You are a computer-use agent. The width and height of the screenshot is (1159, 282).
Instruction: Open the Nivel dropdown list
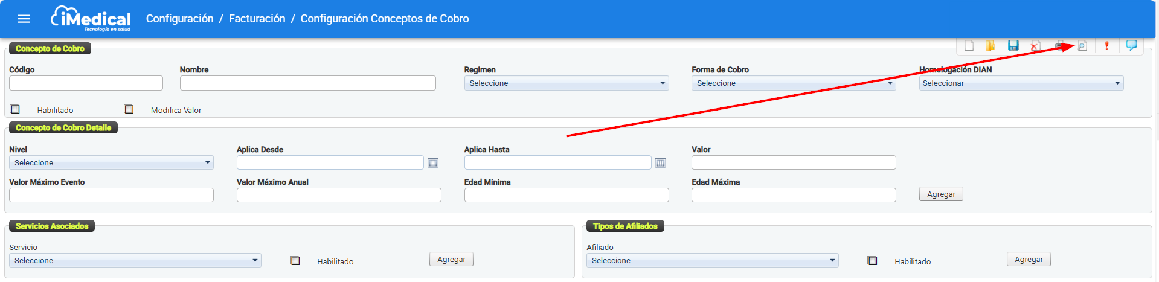(111, 163)
